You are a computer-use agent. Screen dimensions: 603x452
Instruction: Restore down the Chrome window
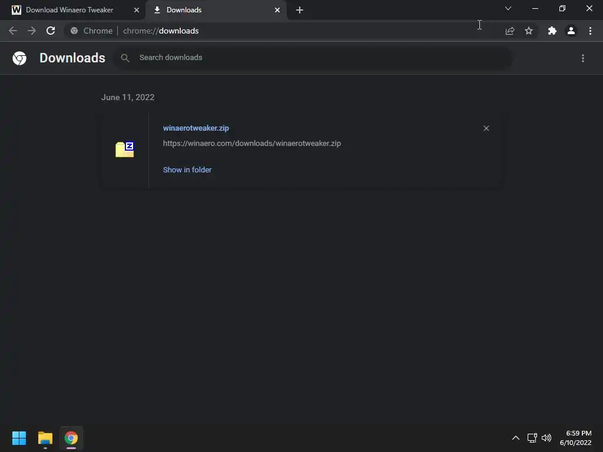pos(562,8)
